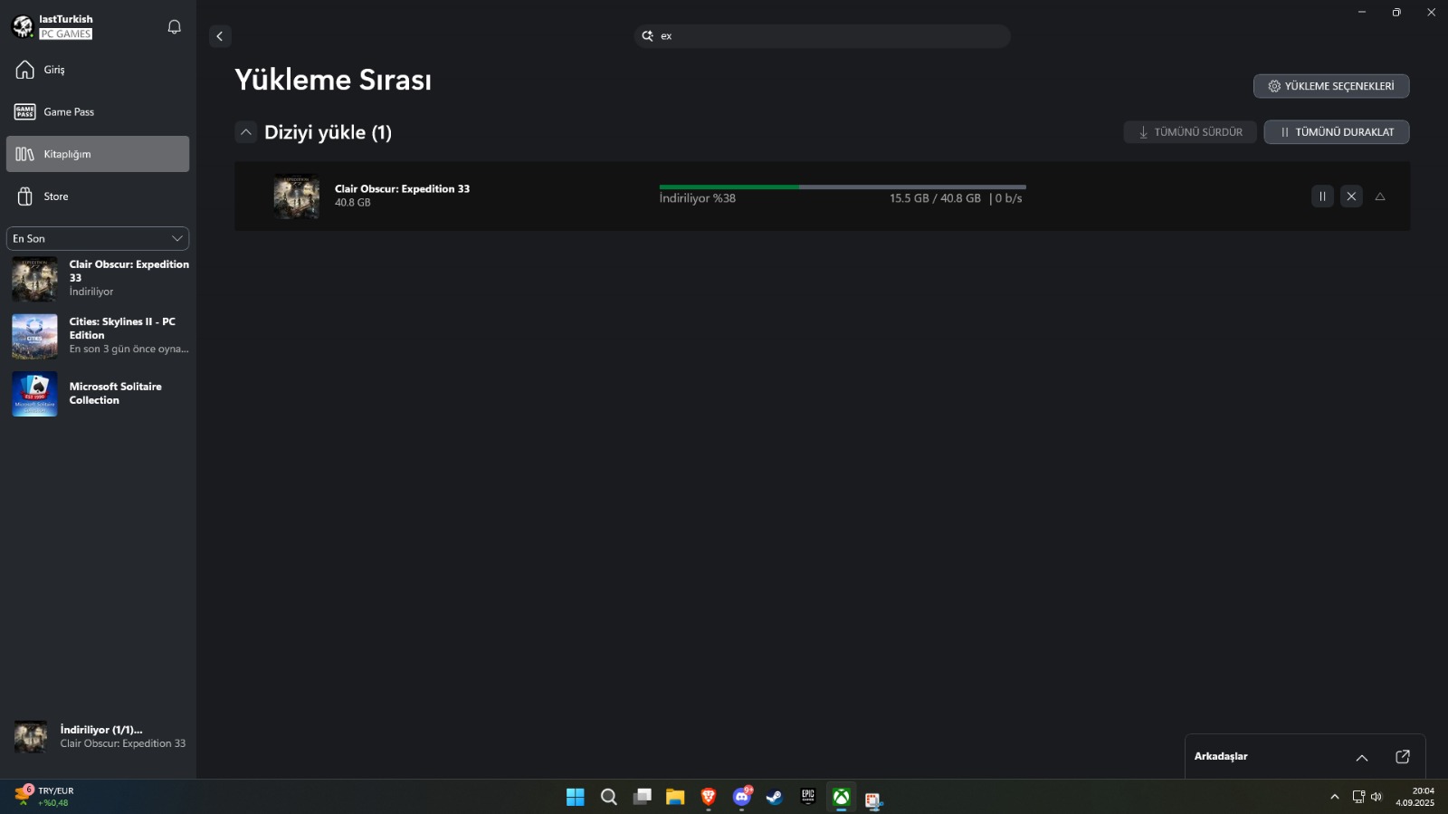Open Yükleme Seçenekleri settings
This screenshot has width=1448, height=814.
tap(1331, 86)
